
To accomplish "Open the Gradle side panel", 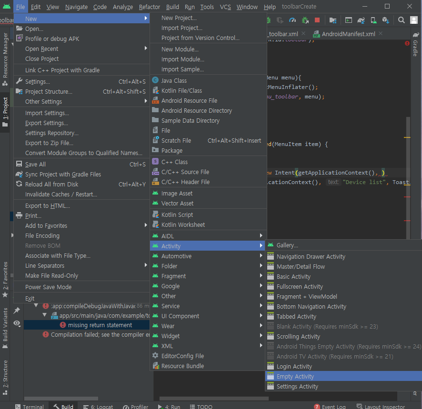I will click(x=416, y=45).
